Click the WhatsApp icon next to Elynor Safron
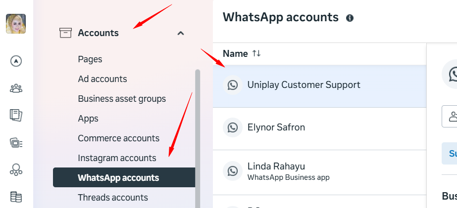Screen dimensions: 457x208 [233, 127]
